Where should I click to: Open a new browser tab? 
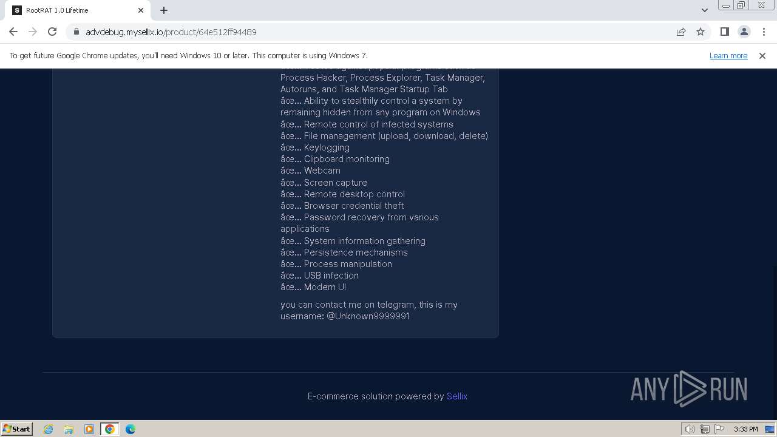pyautogui.click(x=164, y=10)
